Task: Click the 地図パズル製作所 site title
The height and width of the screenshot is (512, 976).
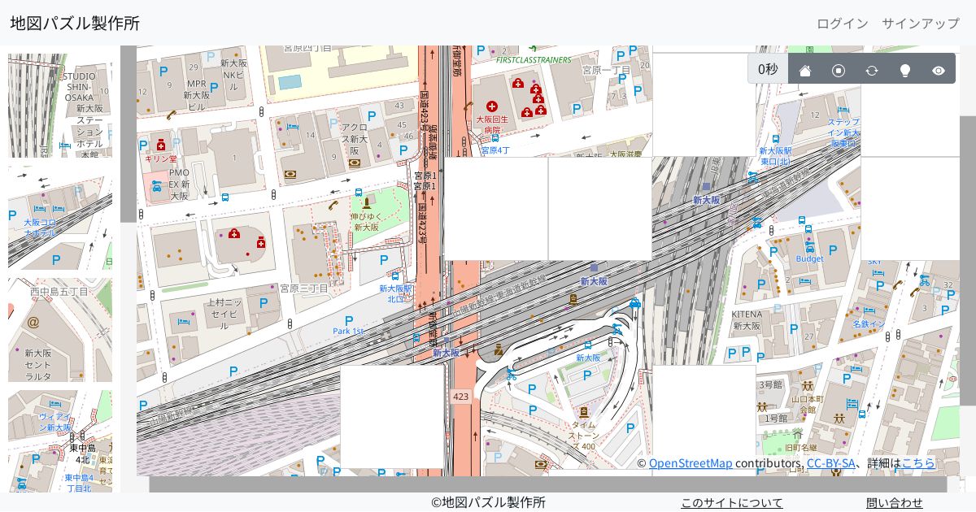Action: 75,24
